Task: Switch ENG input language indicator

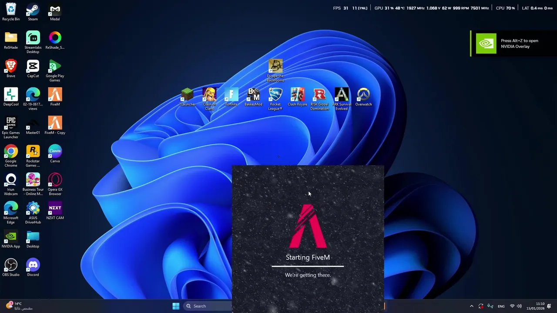Action: click(x=501, y=306)
